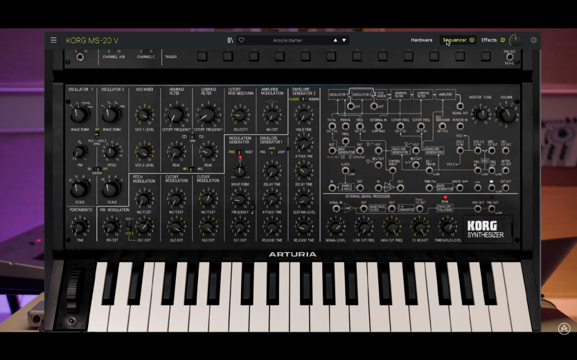Click the KORG MS-20 V title
Viewport: 577px width, 360px height.
pyautogui.click(x=92, y=40)
